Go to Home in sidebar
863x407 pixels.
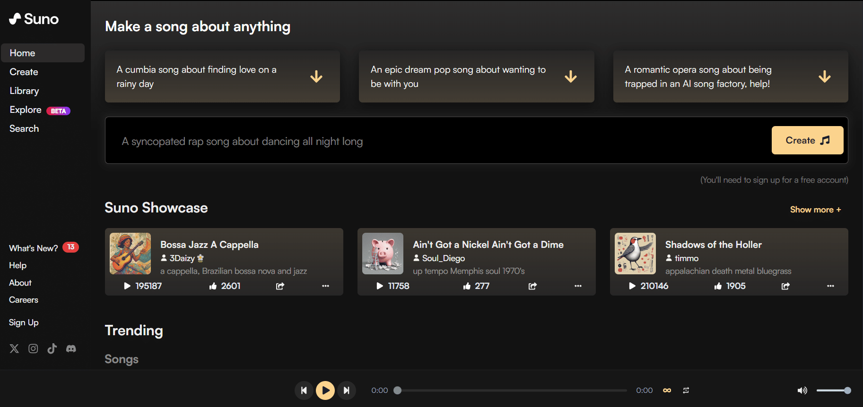click(43, 53)
